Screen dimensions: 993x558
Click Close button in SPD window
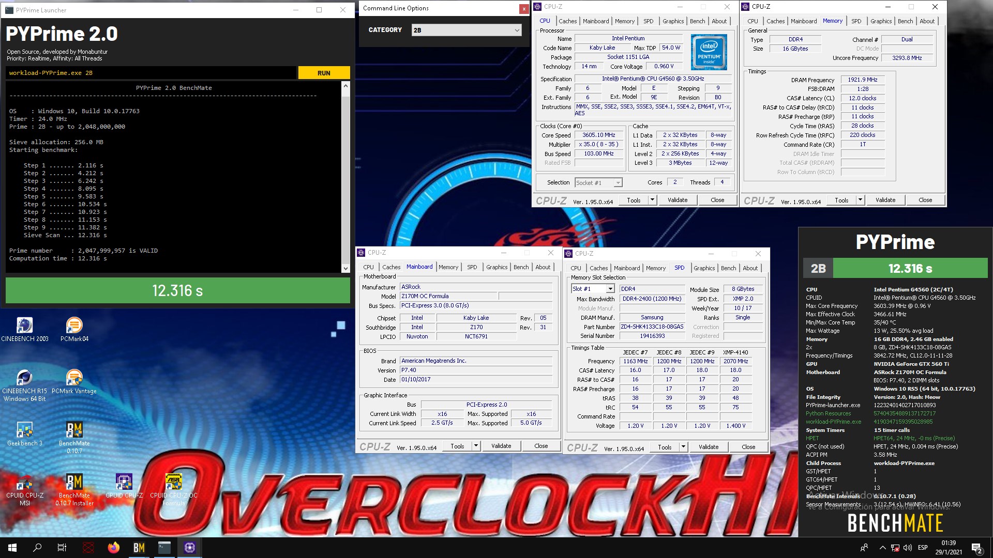(748, 447)
